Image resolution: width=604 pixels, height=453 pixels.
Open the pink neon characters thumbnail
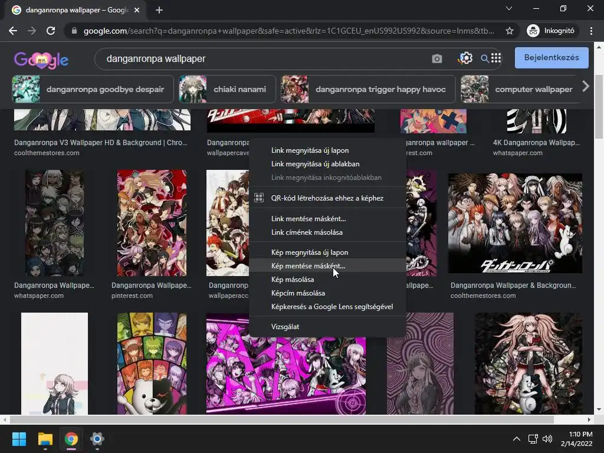point(286,376)
